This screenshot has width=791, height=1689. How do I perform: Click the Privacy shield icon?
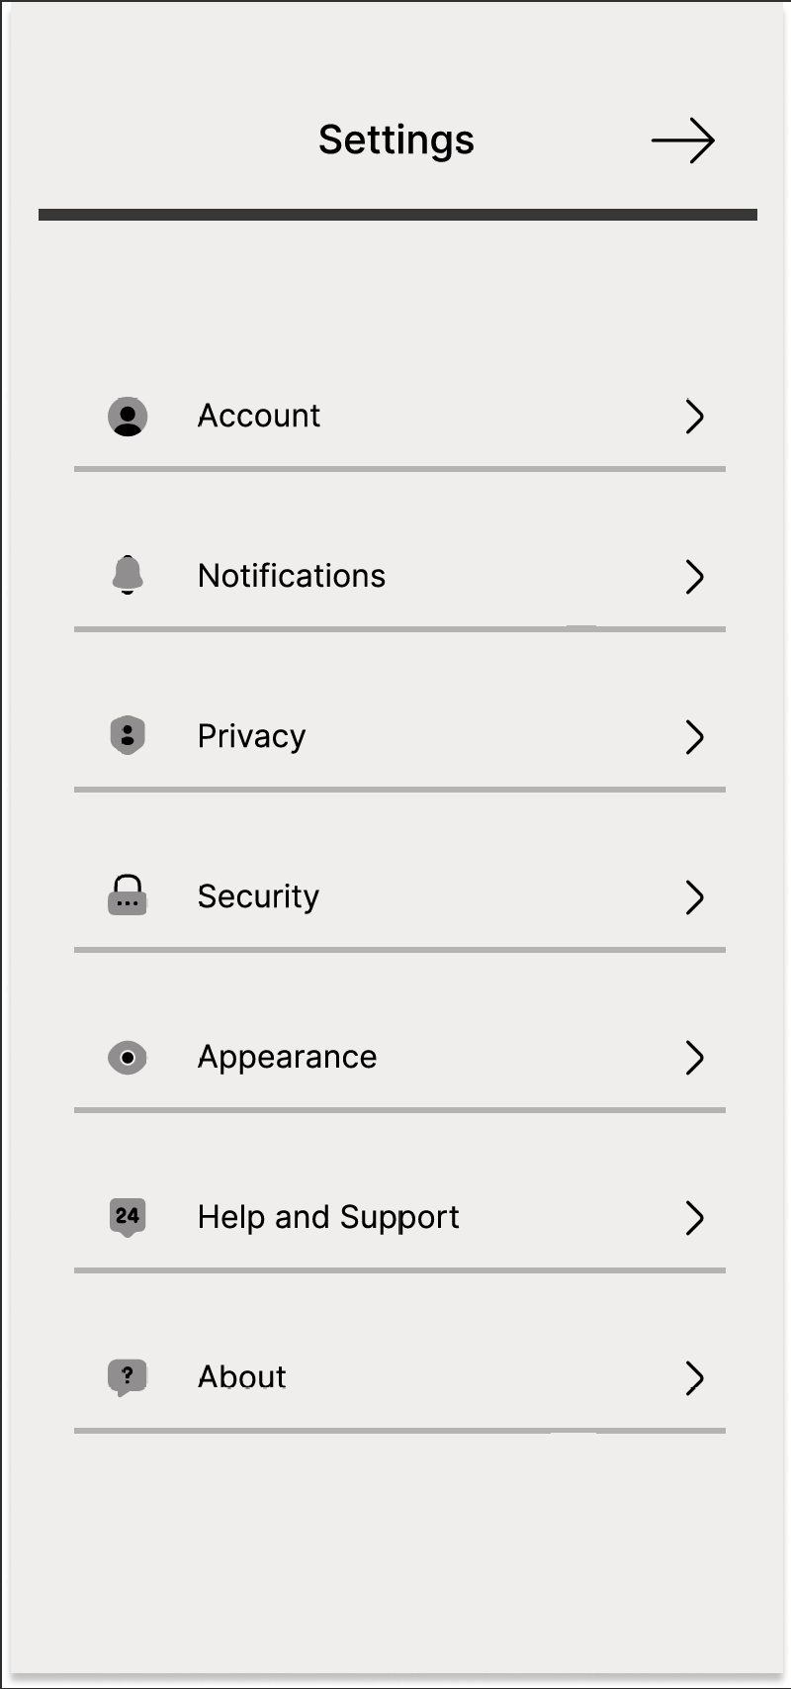pos(128,736)
